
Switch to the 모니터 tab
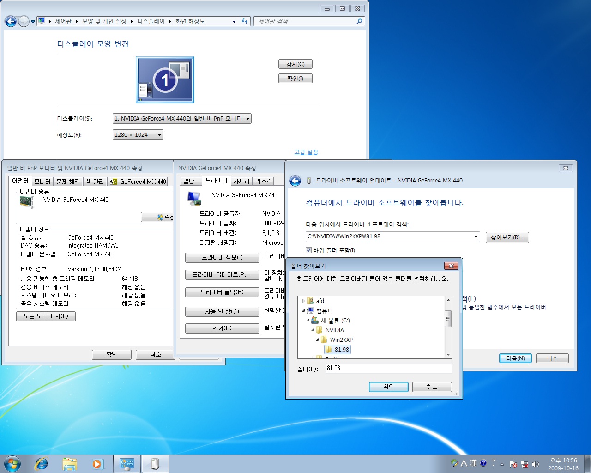coord(42,182)
